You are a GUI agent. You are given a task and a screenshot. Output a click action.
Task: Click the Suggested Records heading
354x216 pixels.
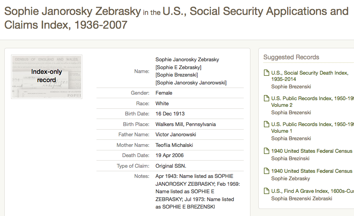(x=291, y=57)
